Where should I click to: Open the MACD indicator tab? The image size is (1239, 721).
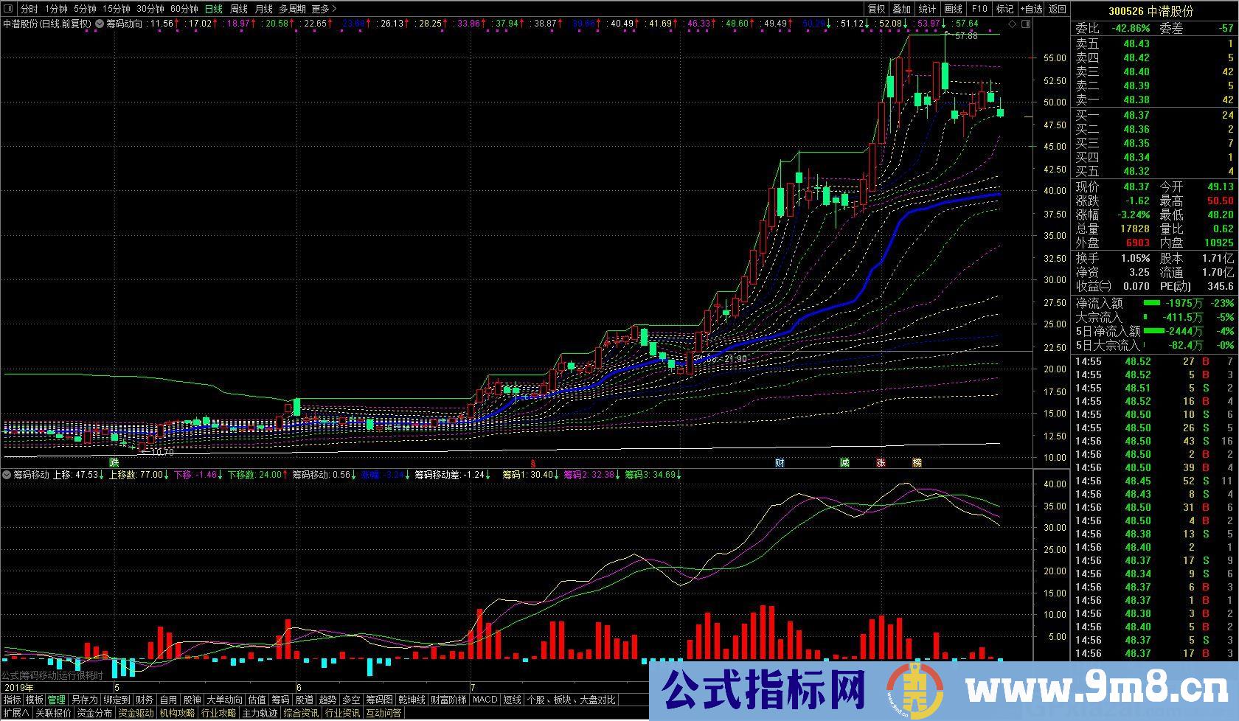click(x=485, y=700)
